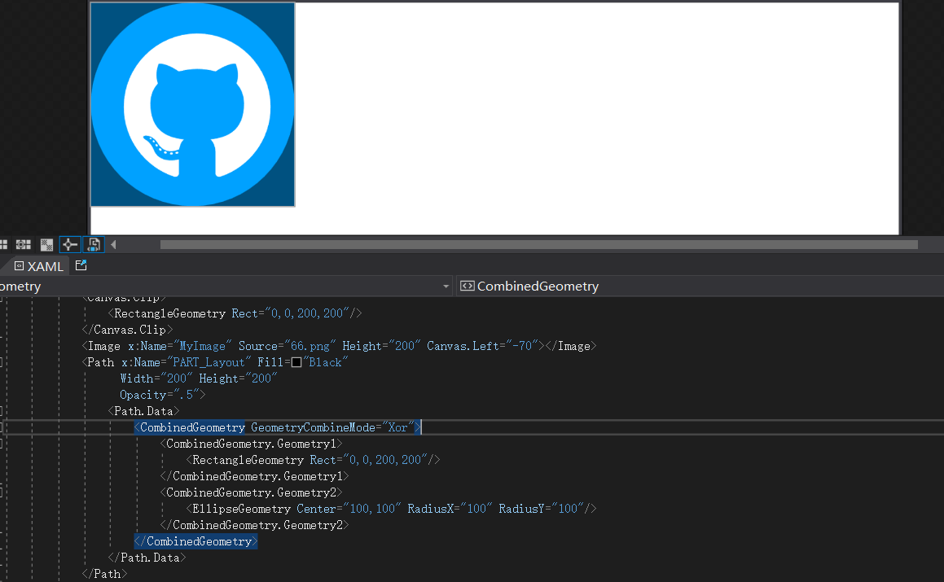This screenshot has height=582, width=944.
Task: Open the left element navigation dropdown arrow
Action: (446, 287)
